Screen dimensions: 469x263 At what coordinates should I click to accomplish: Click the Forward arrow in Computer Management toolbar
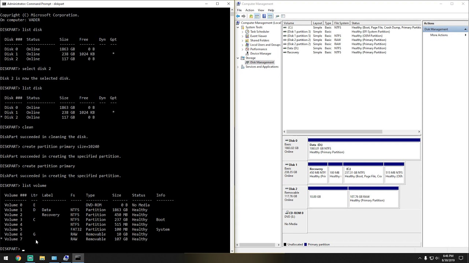point(244,16)
